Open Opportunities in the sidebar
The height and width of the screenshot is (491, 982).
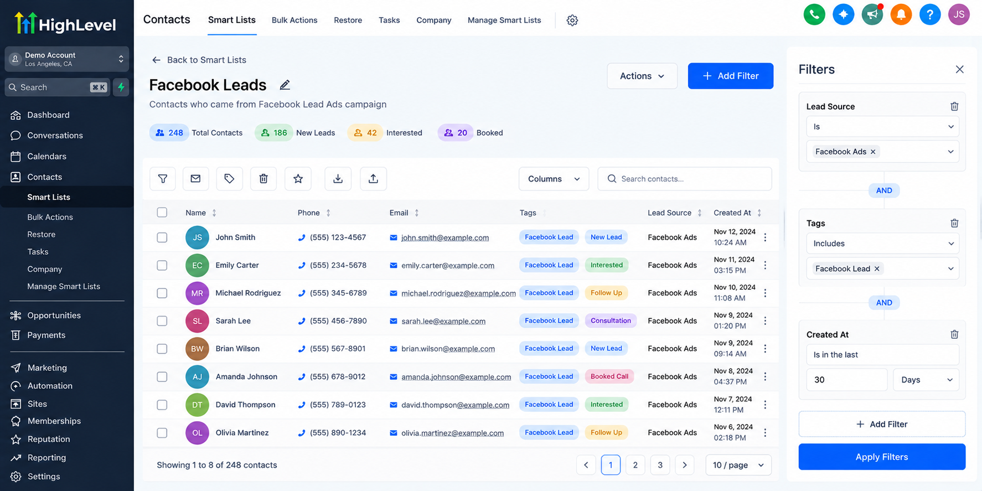tap(54, 316)
